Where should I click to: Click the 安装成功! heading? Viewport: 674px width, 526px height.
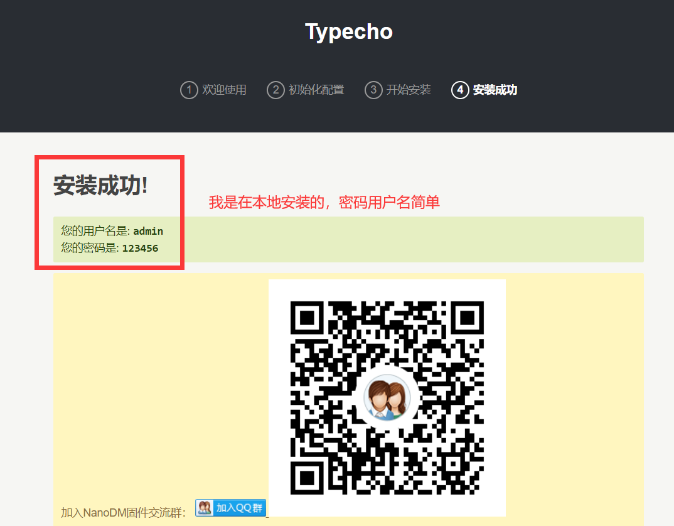(100, 186)
